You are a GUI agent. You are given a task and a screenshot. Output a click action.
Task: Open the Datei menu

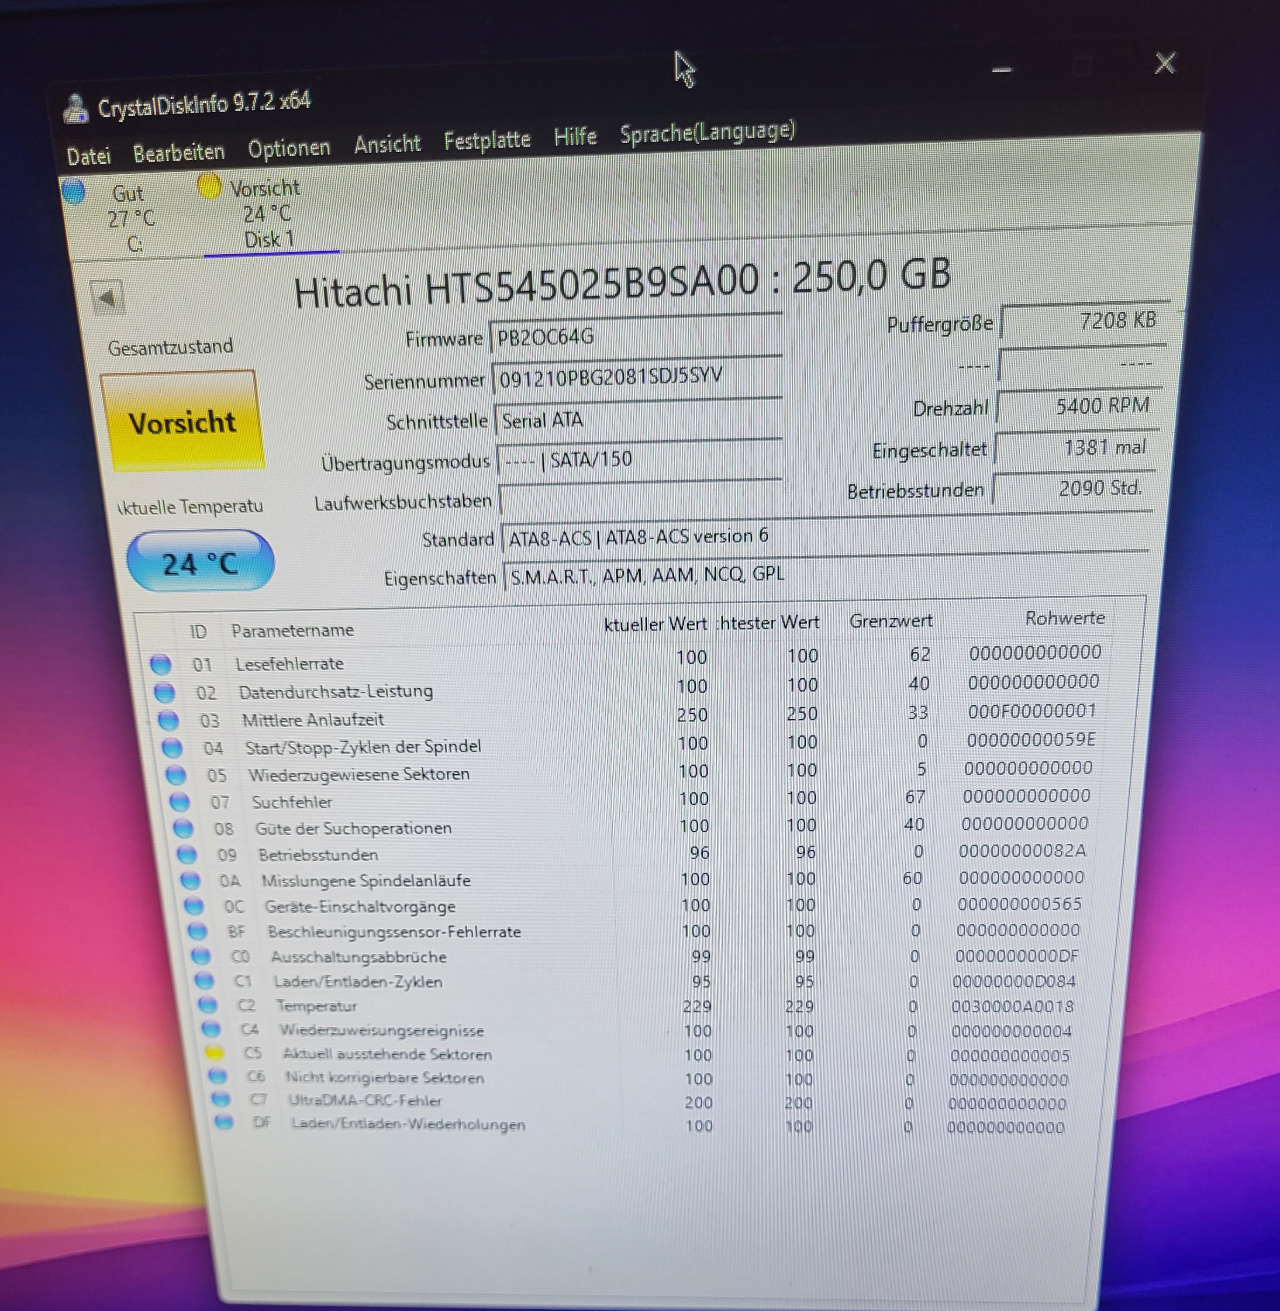89,156
